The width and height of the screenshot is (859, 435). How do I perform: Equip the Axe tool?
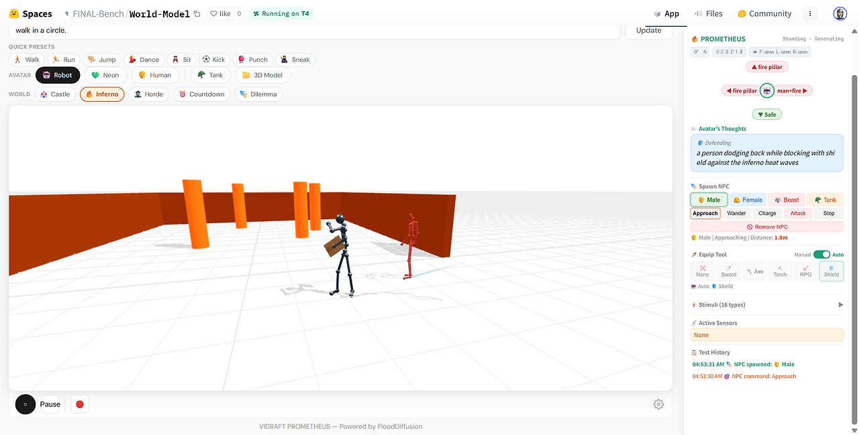pos(754,271)
